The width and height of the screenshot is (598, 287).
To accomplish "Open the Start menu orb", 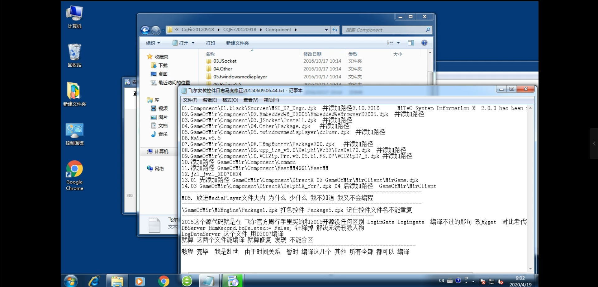I will (71, 281).
